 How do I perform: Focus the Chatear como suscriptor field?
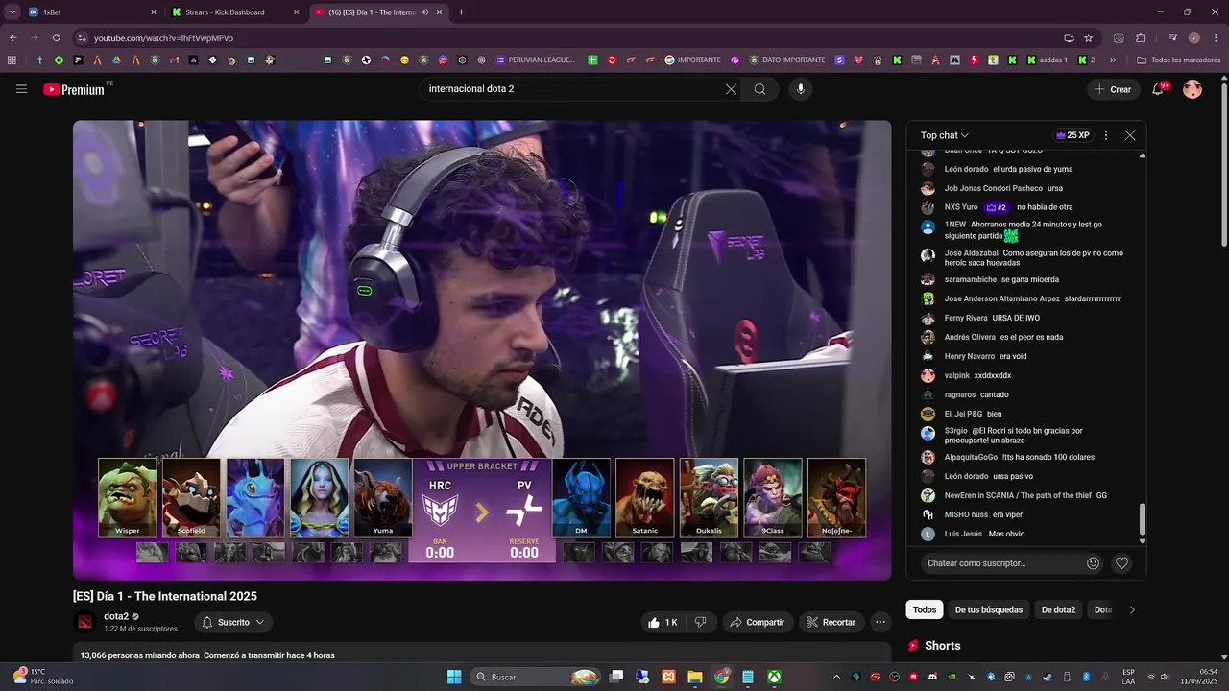pyautogui.click(x=1001, y=563)
